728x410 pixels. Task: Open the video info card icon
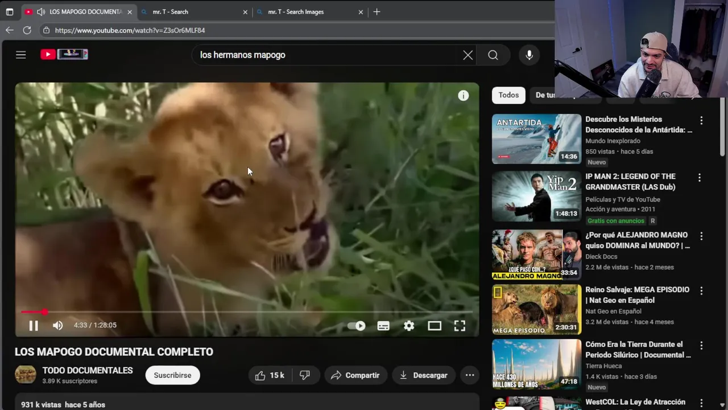point(464,96)
